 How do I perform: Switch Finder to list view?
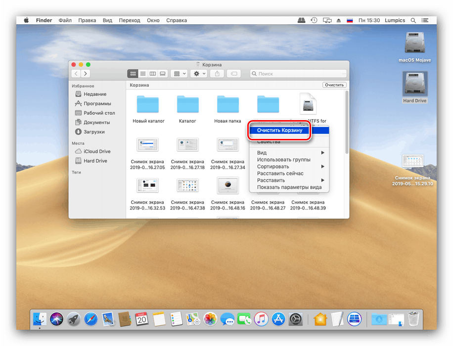coord(142,74)
